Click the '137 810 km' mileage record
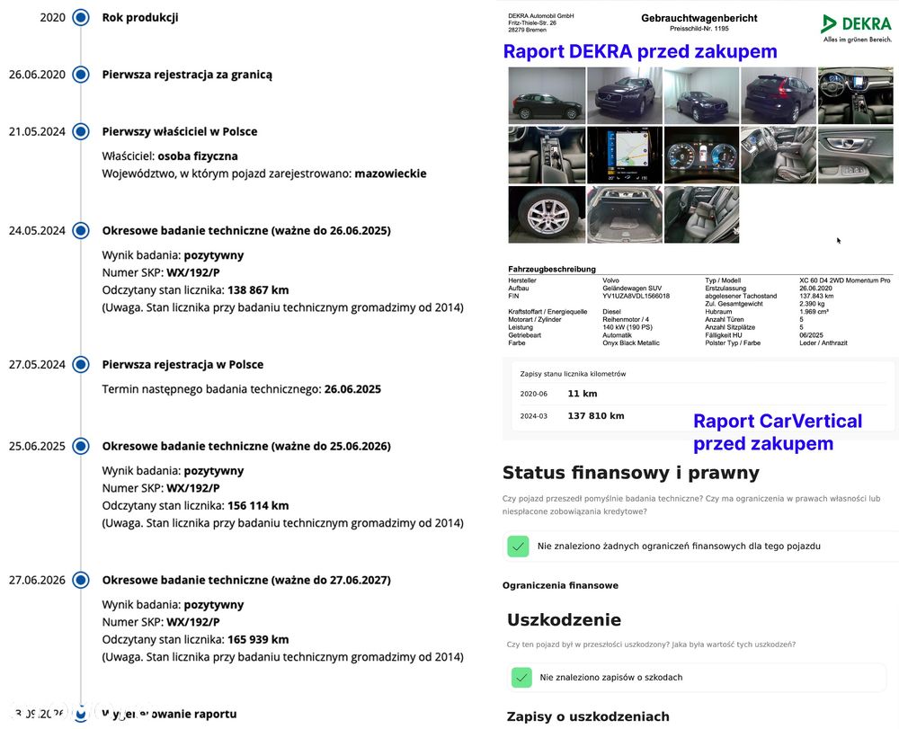Image resolution: width=899 pixels, height=729 pixels. 596,416
